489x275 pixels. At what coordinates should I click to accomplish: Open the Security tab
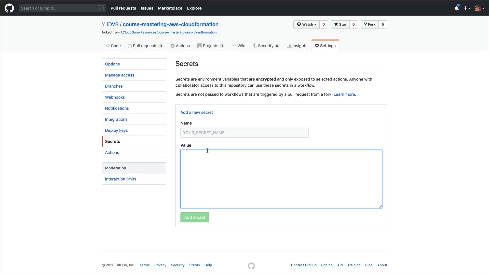[266, 46]
